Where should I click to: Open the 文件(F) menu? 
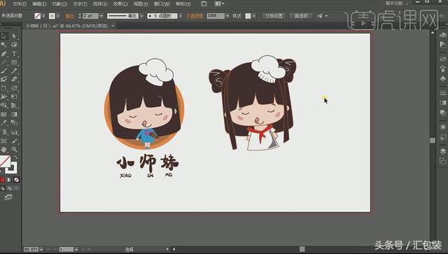[x=20, y=3]
